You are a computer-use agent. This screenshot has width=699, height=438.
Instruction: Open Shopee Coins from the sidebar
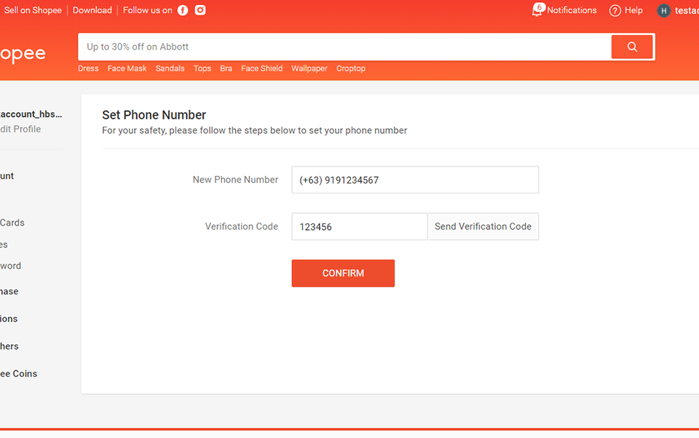(x=18, y=373)
